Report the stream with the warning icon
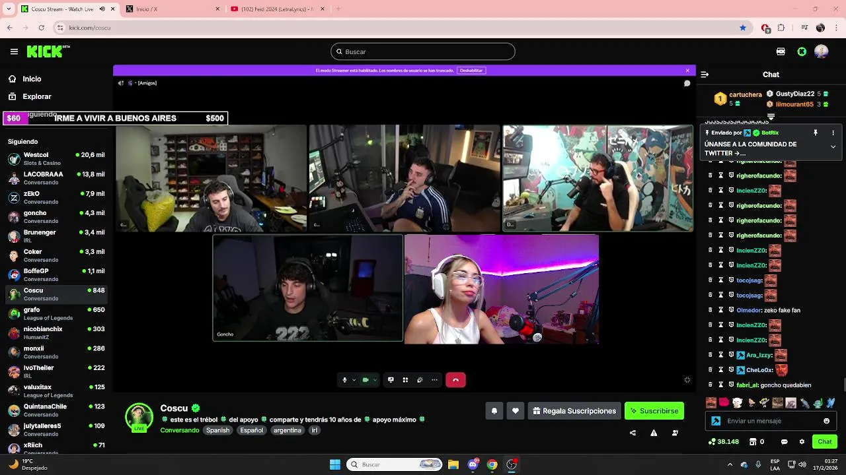Screen dimensions: 846x475 tap(654, 433)
